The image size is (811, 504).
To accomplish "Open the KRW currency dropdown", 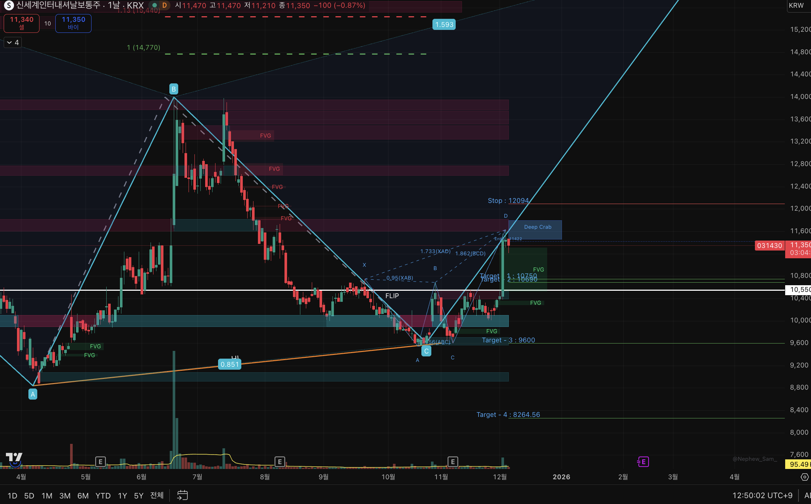I will point(796,6).
